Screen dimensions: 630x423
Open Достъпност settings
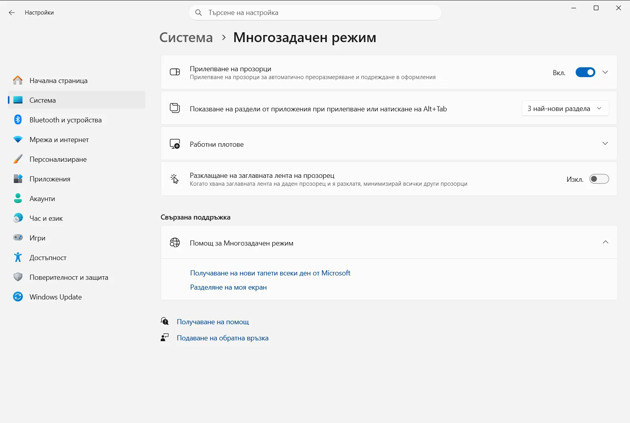click(76, 257)
